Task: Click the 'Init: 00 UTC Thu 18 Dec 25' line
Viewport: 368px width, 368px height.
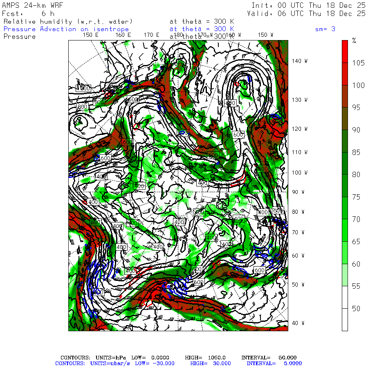Action: coord(308,5)
